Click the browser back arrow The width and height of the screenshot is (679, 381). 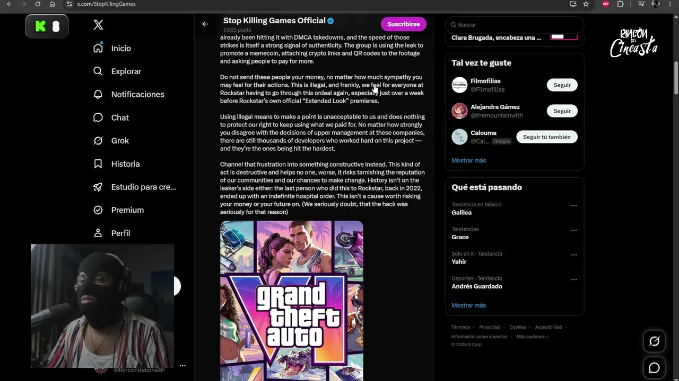coord(9,4)
